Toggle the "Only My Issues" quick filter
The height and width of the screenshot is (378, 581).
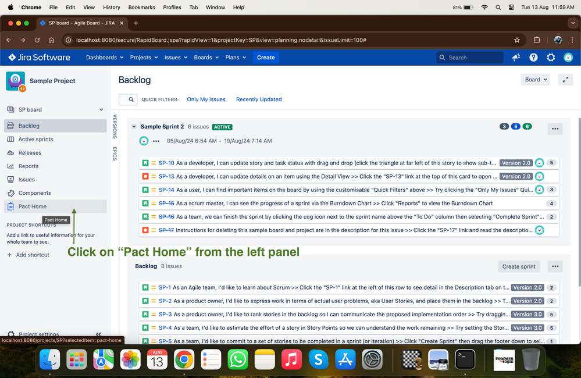tap(206, 99)
